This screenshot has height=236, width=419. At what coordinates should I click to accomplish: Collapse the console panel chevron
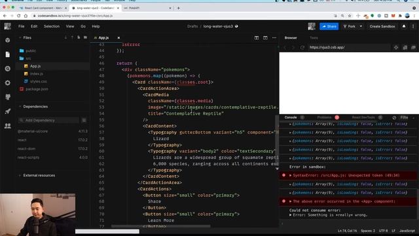(414, 118)
